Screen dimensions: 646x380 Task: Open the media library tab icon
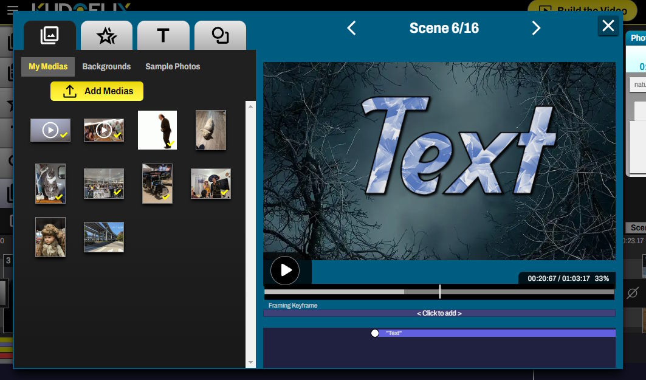pos(50,36)
